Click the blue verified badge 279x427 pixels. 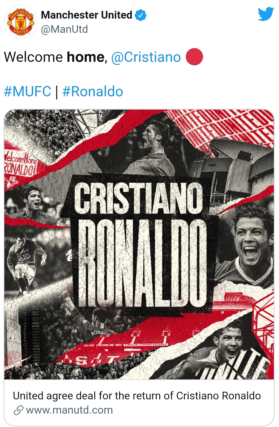[141, 15]
